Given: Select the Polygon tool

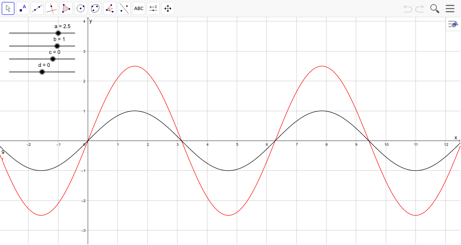Looking at the screenshot, I should 66,8.
